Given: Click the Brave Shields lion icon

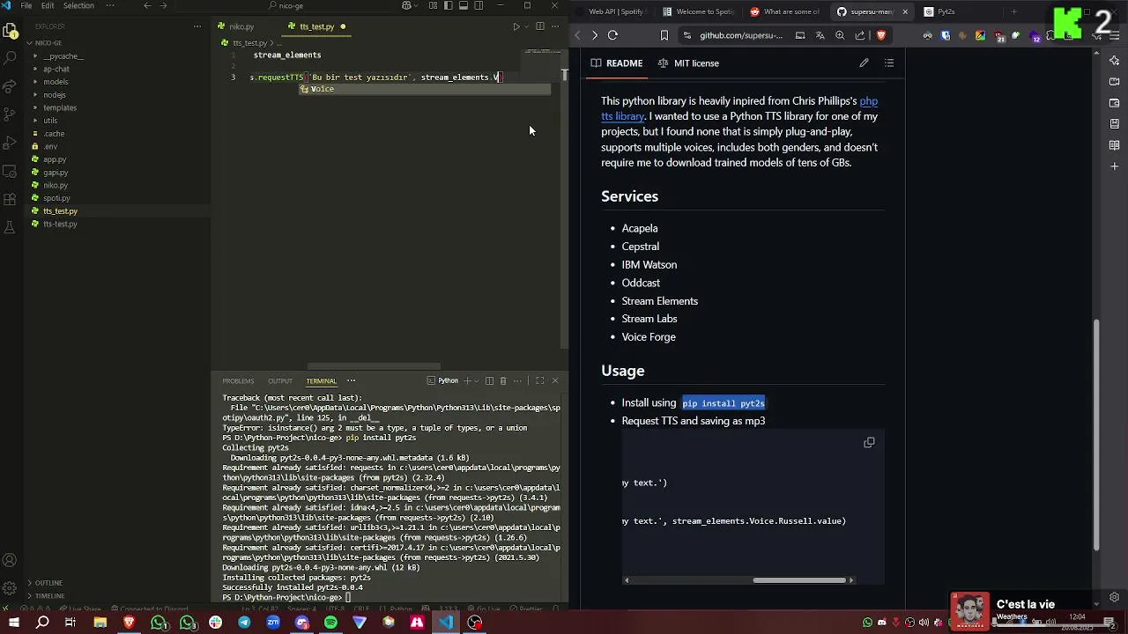Looking at the screenshot, I should tap(880, 35).
